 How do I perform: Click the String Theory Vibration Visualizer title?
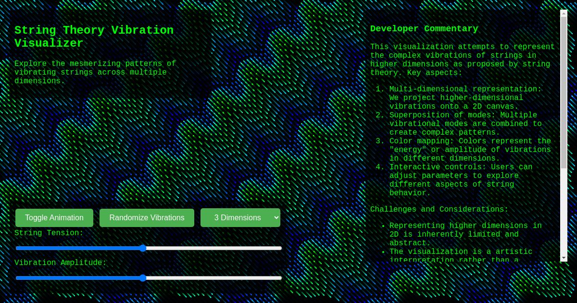point(94,37)
